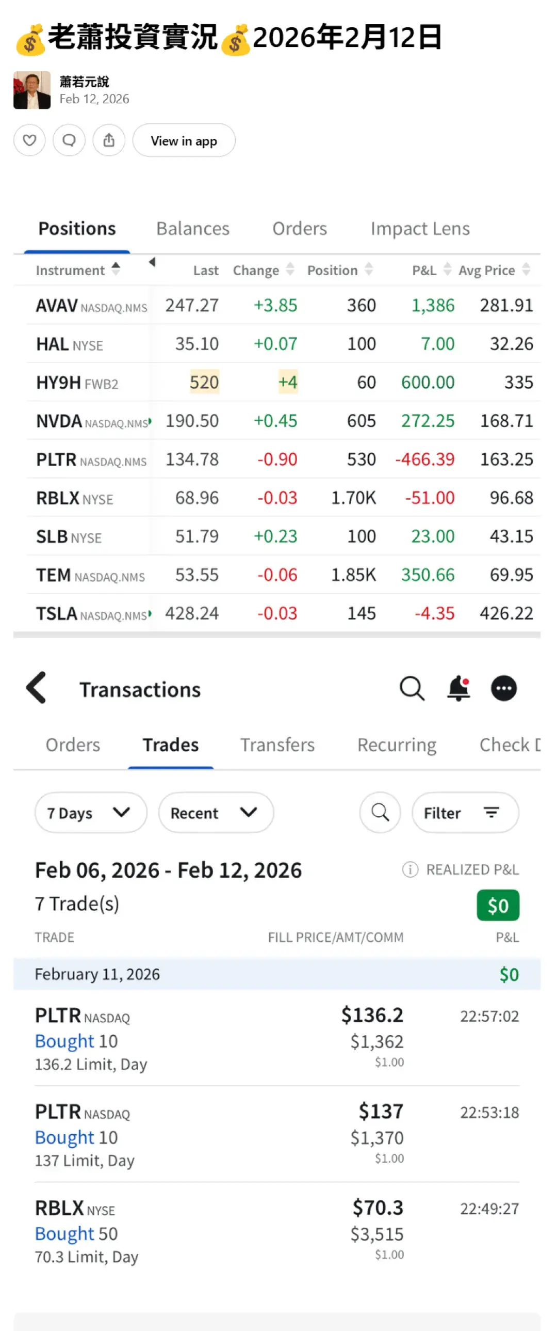This screenshot has width=557, height=1331.
Task: Open the Recent sort dropdown
Action: (x=215, y=812)
